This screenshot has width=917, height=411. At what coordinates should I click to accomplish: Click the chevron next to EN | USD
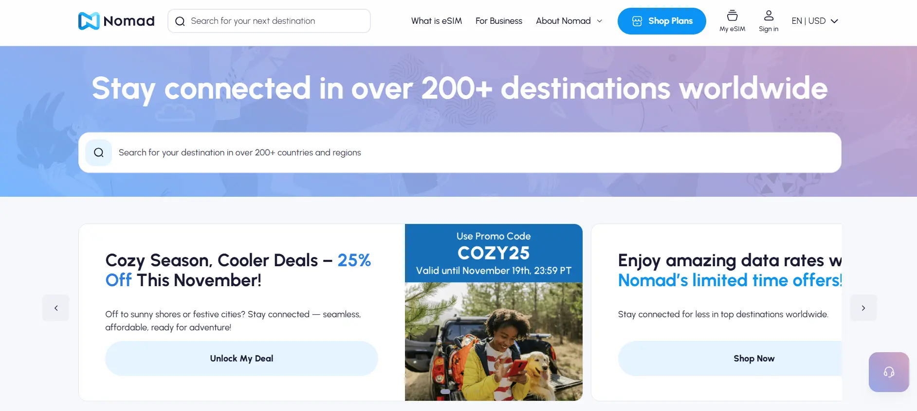click(834, 21)
